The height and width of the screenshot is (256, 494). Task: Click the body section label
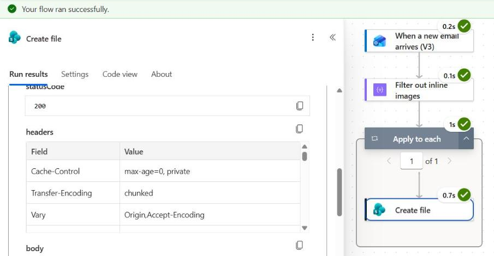34,248
